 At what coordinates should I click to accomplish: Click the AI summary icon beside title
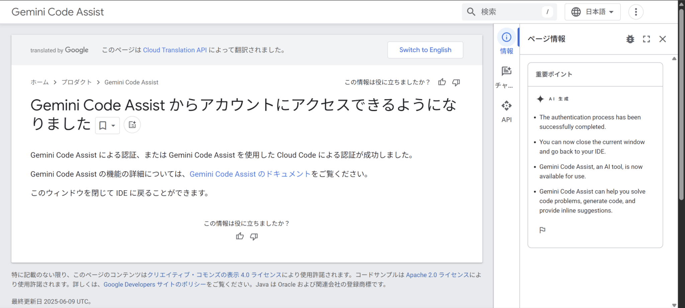[132, 125]
